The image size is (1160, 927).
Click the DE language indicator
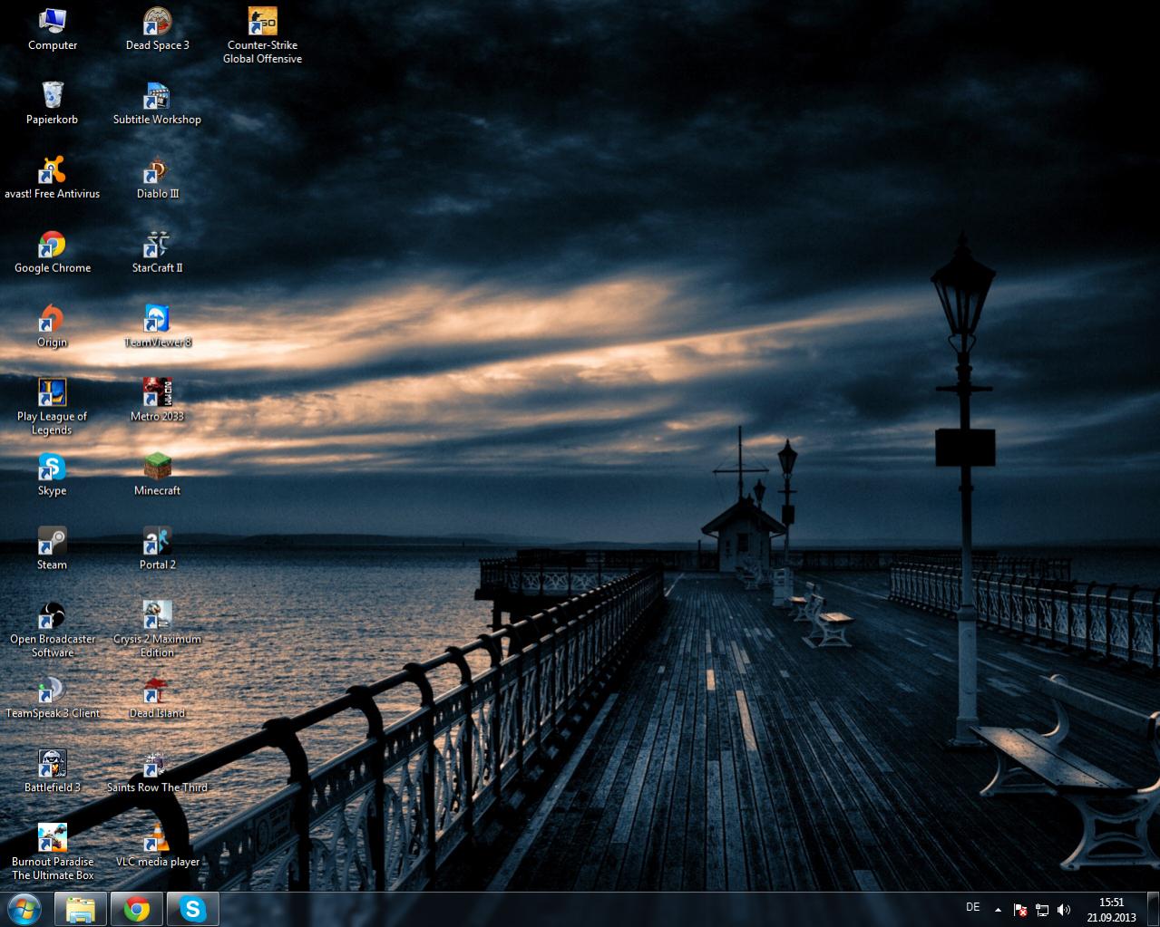(x=973, y=907)
